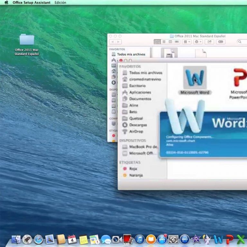Image resolution: width=247 pixels, height=247 pixels.
Task: Click the Finder search field
Action: [x=243, y=42]
